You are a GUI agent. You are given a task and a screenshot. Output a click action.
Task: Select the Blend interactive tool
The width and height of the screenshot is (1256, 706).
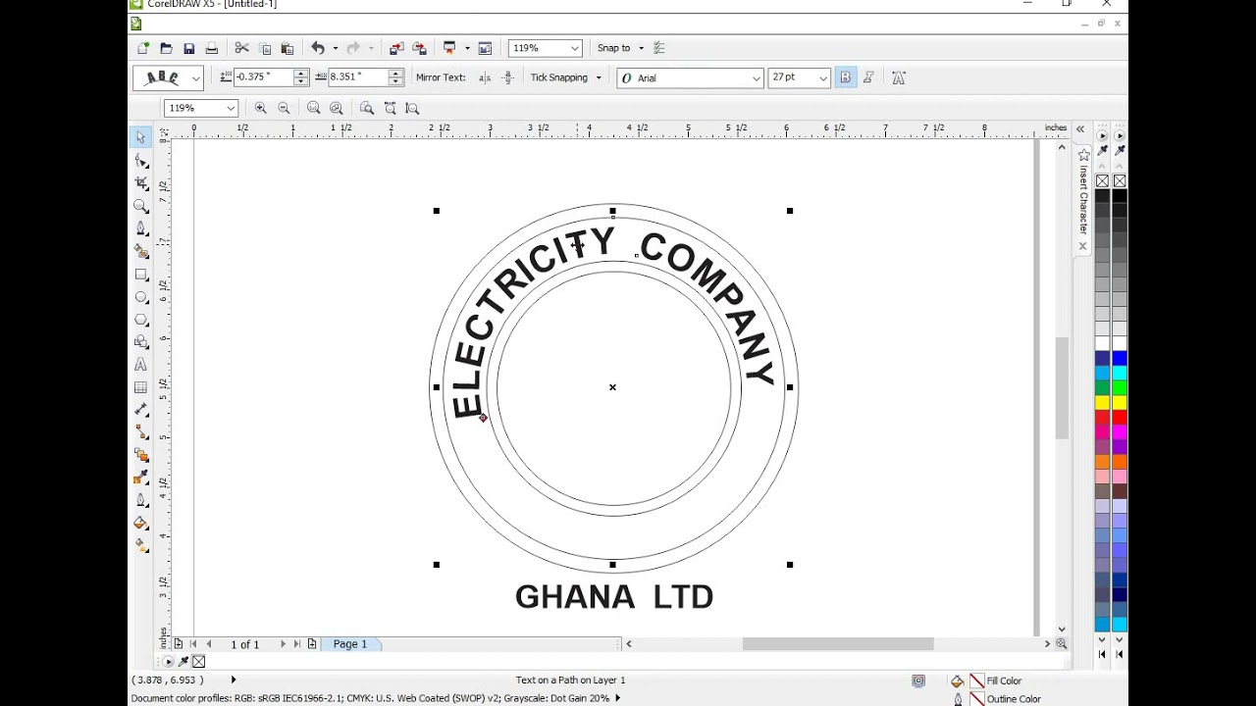[x=141, y=455]
